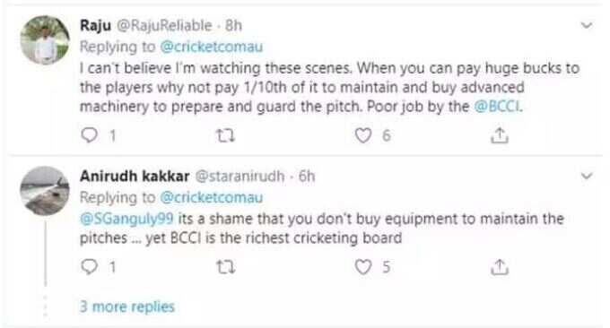Open @cricketcomau link in Raju's reply
Image resolution: width=610 pixels, height=328 pixels.
pos(211,47)
